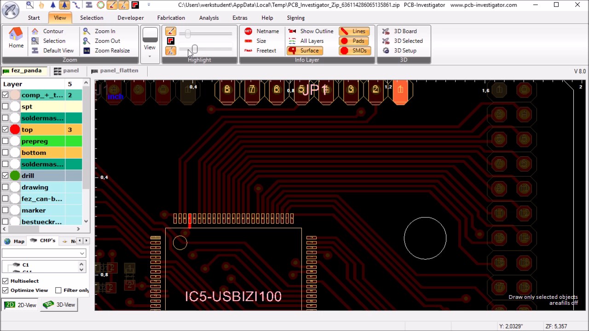Enable the prepreg layer checkbox
The height and width of the screenshot is (331, 589).
(5, 141)
